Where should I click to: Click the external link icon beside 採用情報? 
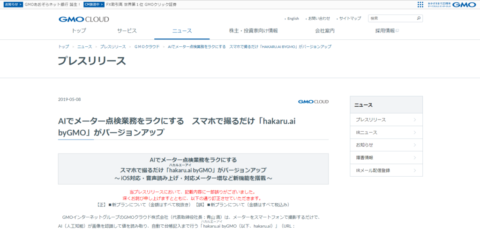(x=397, y=31)
